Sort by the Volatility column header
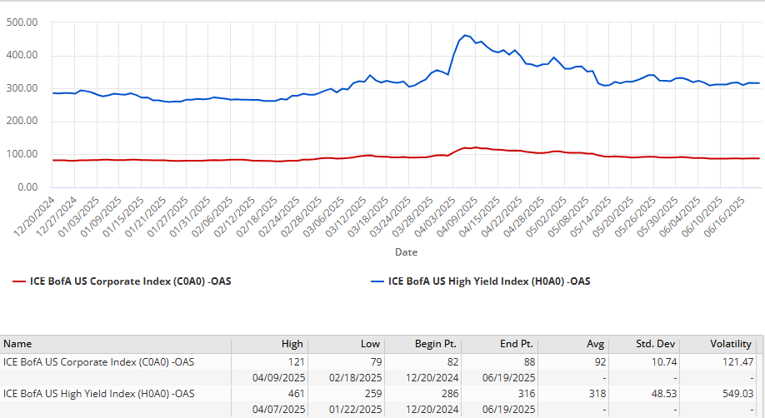 tap(731, 344)
